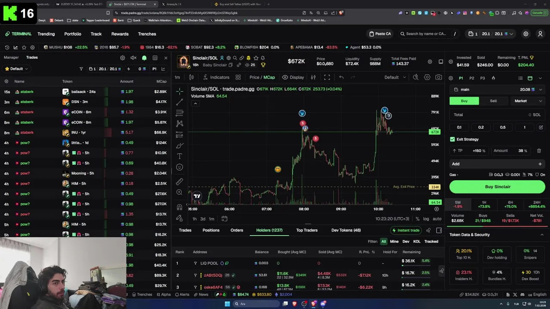Open wallet balance dropdown in top bar
This screenshot has width=550, height=309.
(x=491, y=34)
